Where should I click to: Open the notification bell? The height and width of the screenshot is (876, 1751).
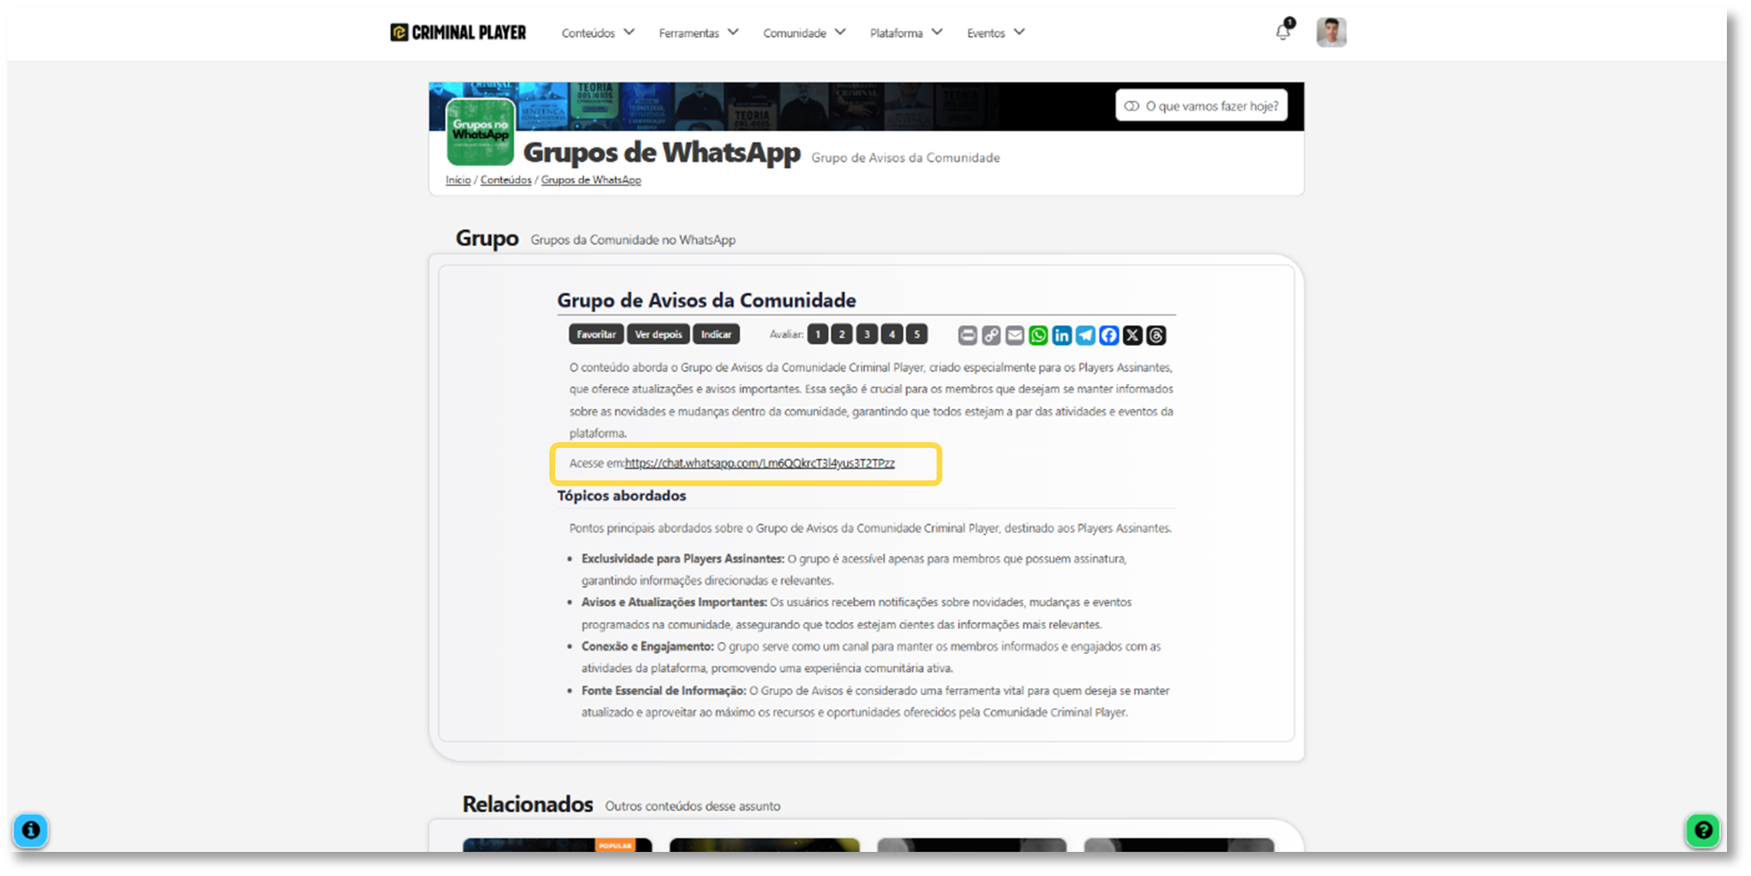[1281, 32]
